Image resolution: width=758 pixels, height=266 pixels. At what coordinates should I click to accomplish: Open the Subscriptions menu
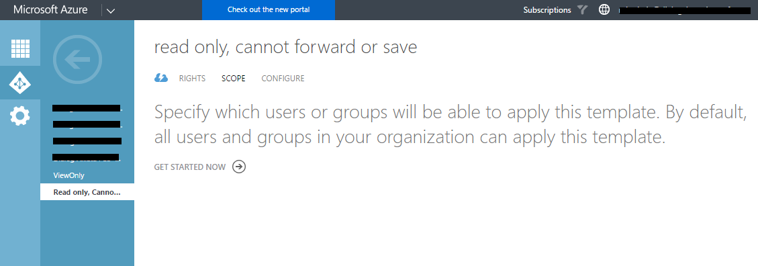547,9
